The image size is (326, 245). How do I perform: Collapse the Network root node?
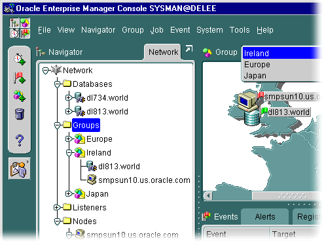point(45,71)
